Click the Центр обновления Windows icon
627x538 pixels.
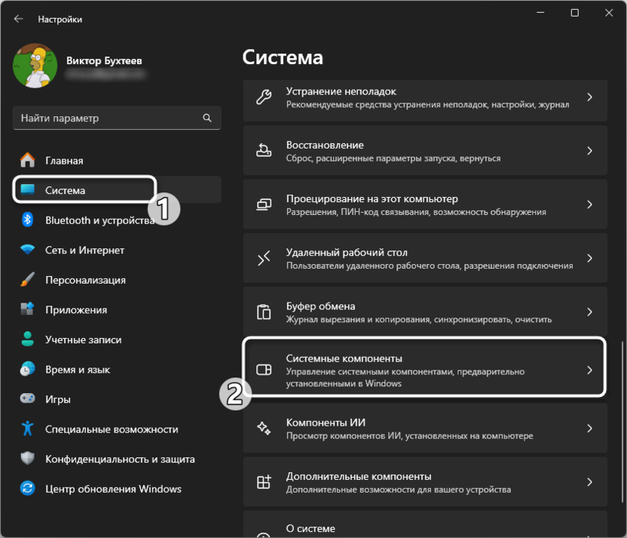click(x=28, y=488)
